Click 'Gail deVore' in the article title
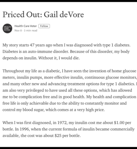 [64, 15]
